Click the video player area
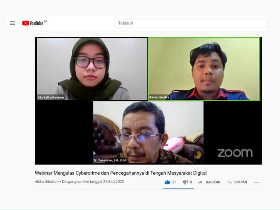This screenshot has width=280, height=210. tap(148, 101)
